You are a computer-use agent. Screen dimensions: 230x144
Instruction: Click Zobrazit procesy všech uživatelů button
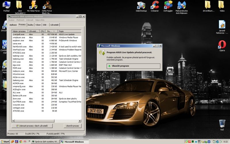pyautogui.click(x=32, y=126)
